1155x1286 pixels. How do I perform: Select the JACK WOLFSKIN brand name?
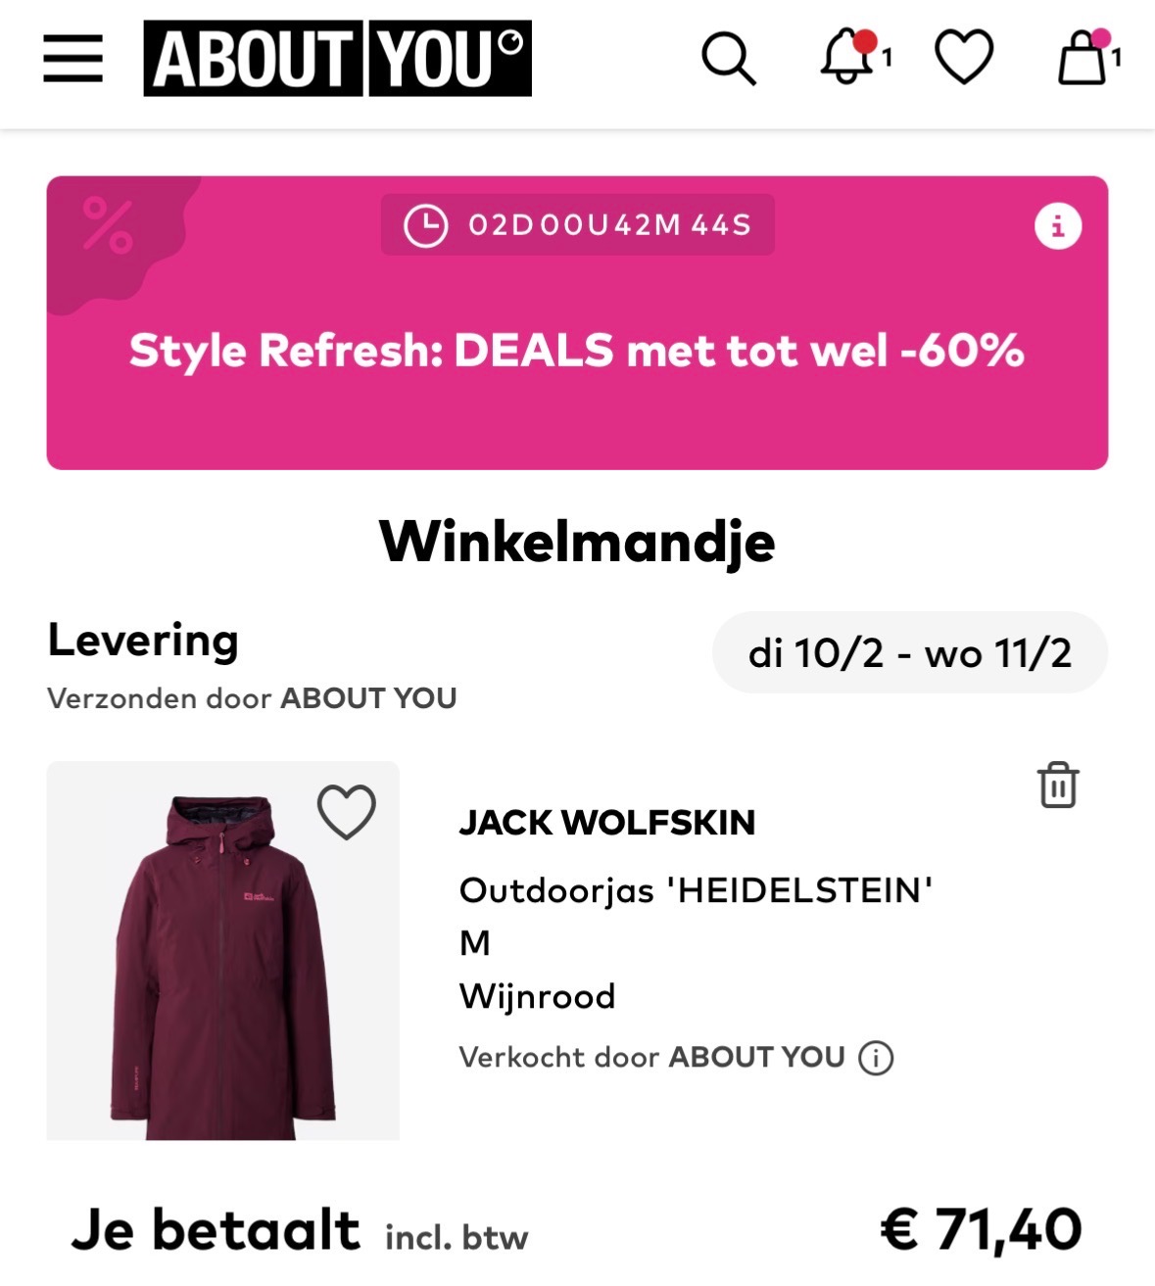coord(607,824)
